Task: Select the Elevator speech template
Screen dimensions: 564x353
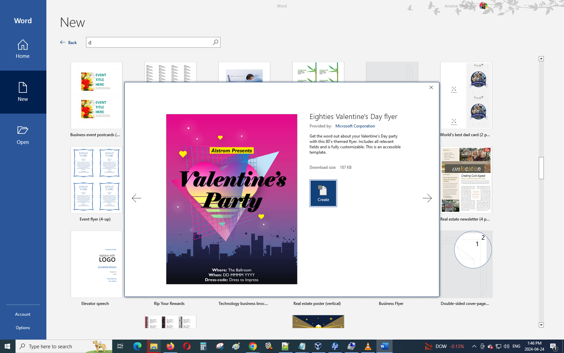Action: tap(96, 264)
